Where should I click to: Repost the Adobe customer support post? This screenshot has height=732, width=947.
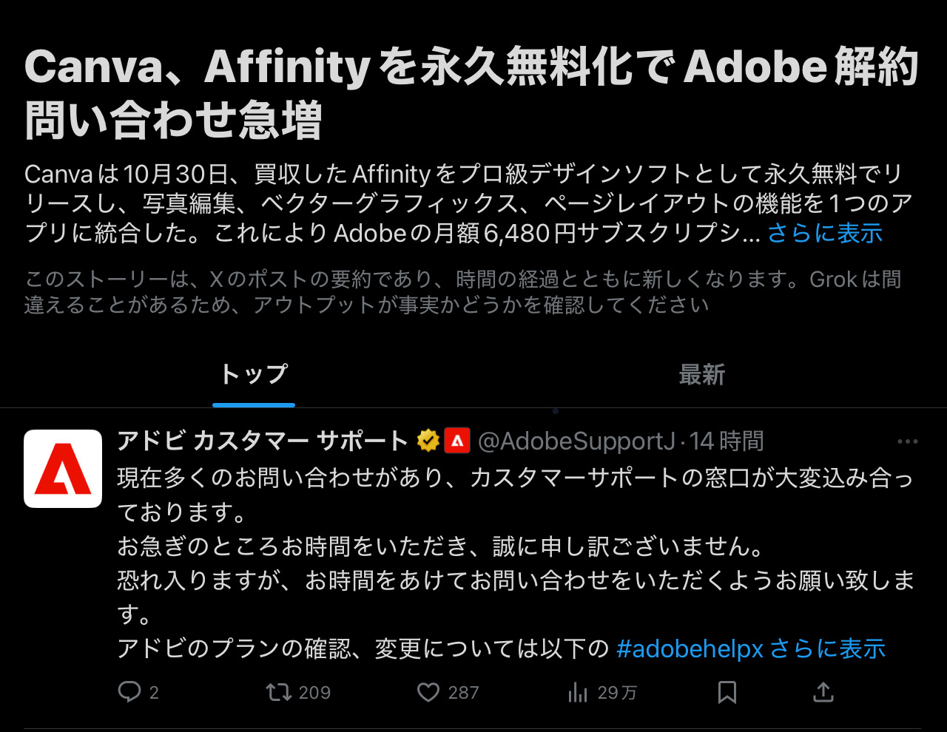279,692
